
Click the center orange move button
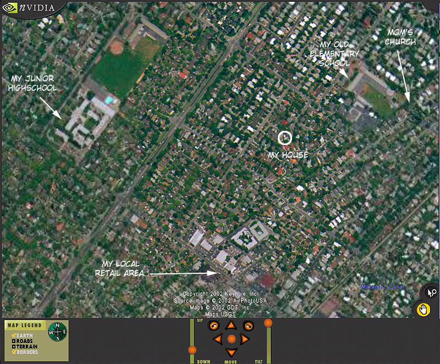point(231,339)
